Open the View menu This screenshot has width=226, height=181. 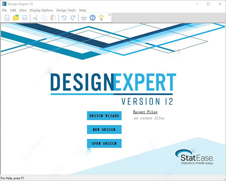coord(23,10)
